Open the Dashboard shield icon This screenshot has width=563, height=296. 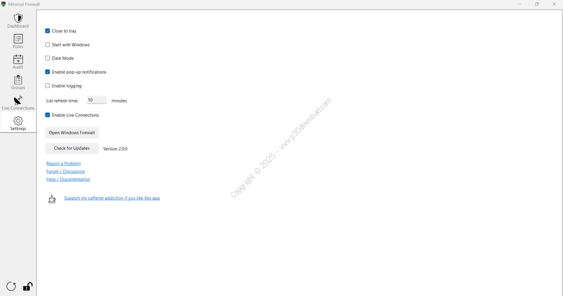(x=18, y=18)
